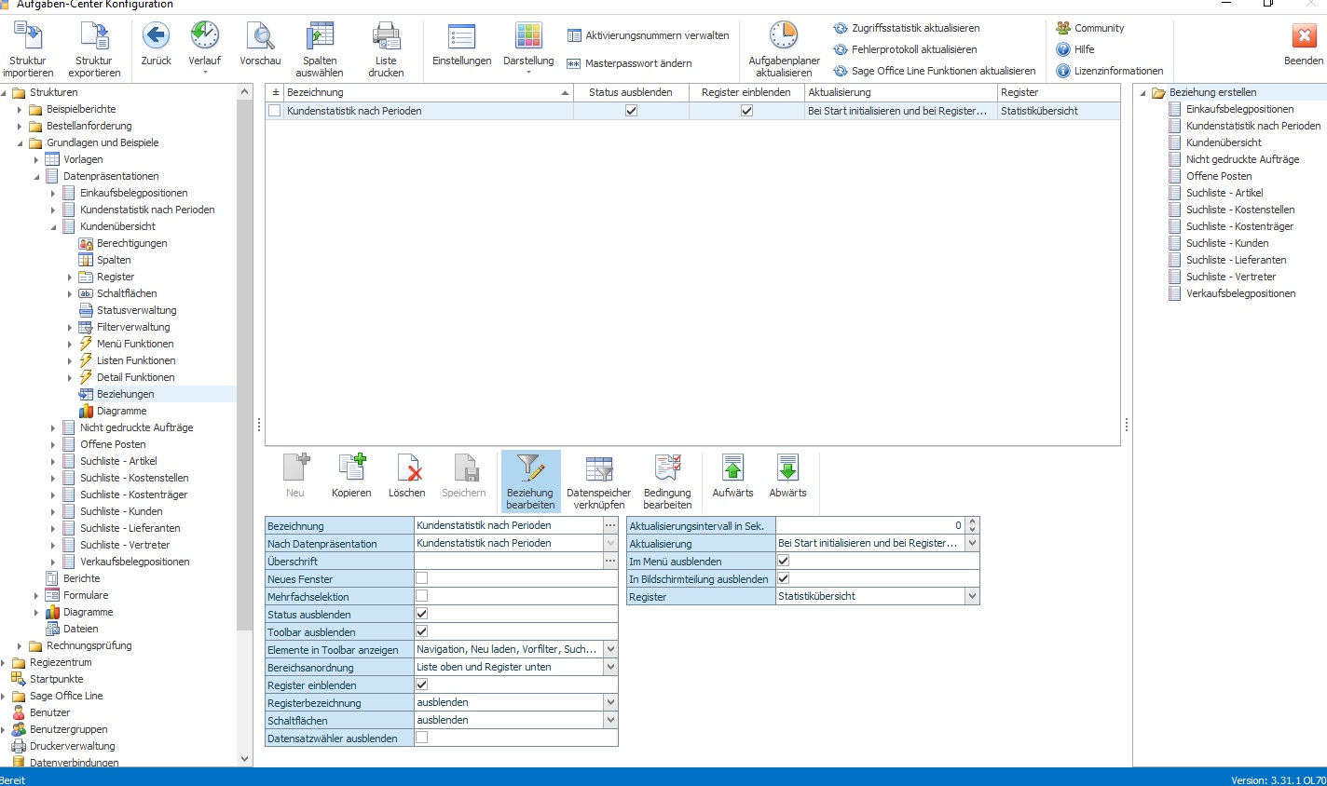Toggle In Bildschirmteilung ausblenden checkbox
The image size is (1327, 786).
[x=783, y=578]
